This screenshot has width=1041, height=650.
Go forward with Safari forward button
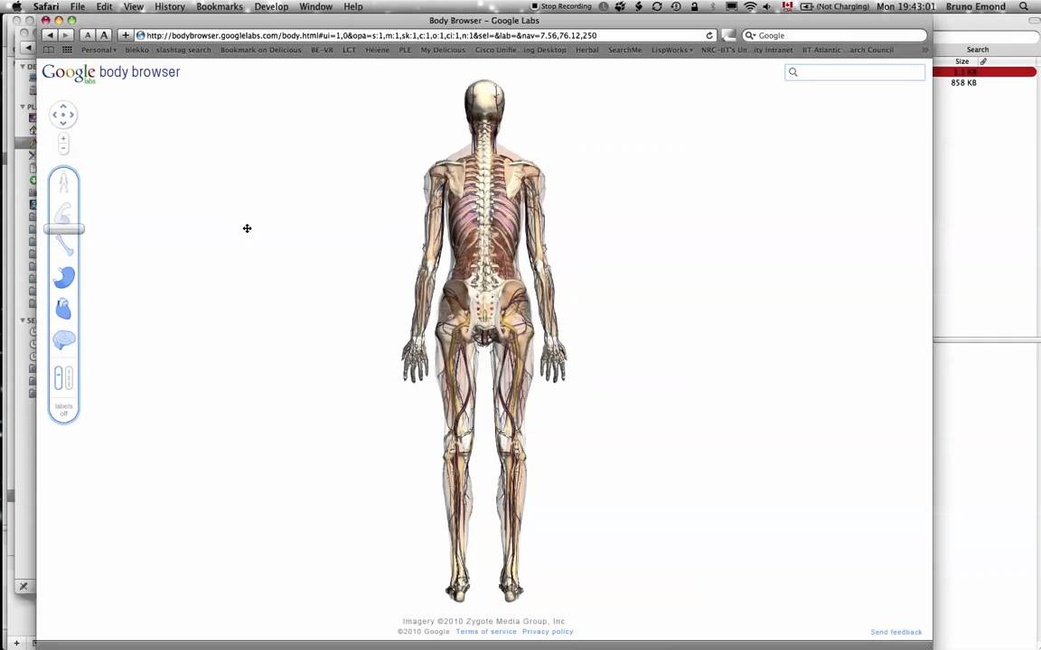tap(66, 35)
